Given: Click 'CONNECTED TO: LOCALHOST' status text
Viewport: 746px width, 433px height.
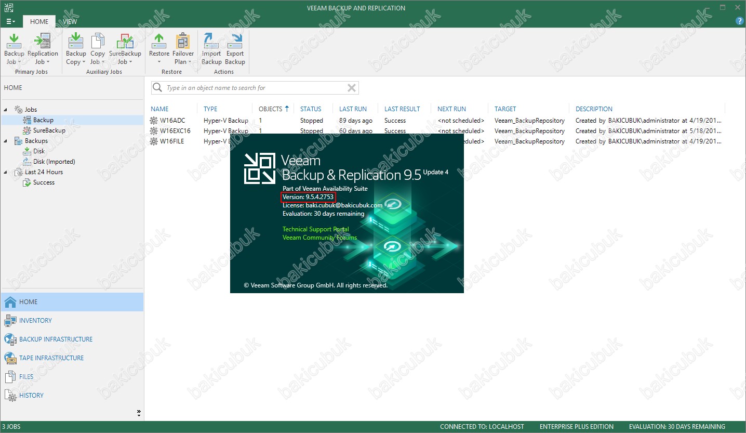Looking at the screenshot, I should (482, 427).
